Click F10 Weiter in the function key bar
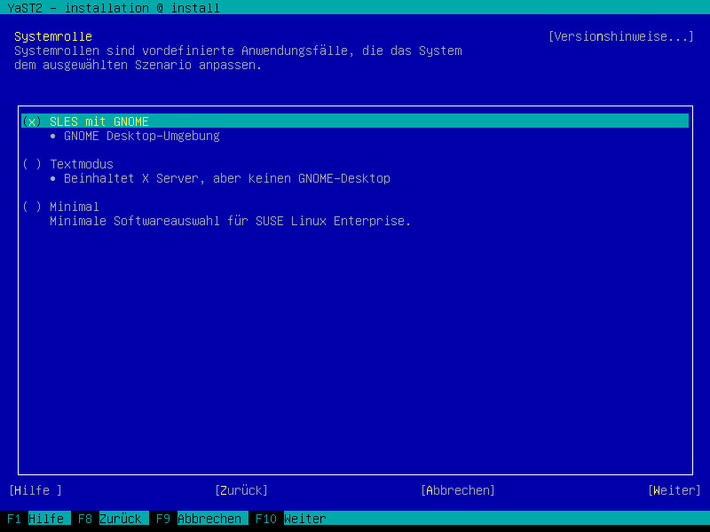Image resolution: width=710 pixels, height=532 pixels. tap(291, 519)
